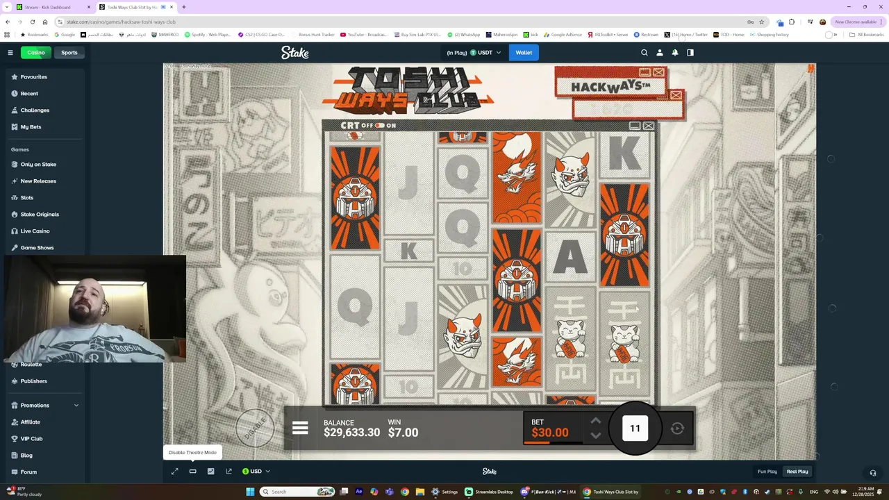Open live stats chart icon

coord(211,472)
